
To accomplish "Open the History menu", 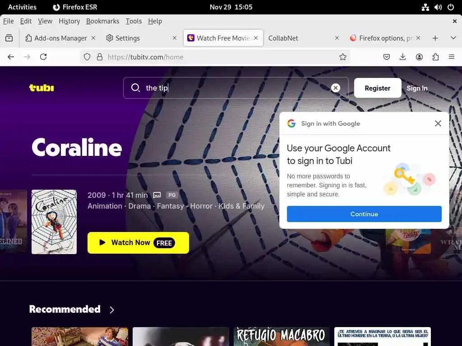I will (69, 21).
